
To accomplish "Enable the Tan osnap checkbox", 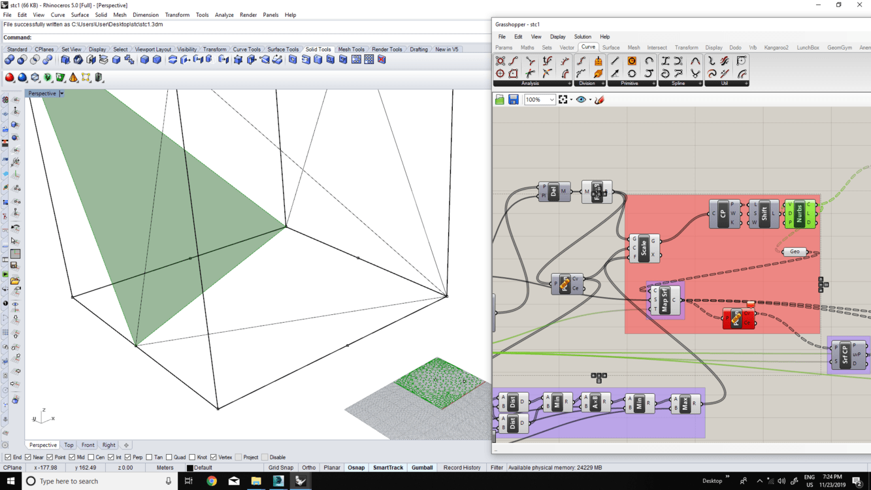I will click(150, 457).
